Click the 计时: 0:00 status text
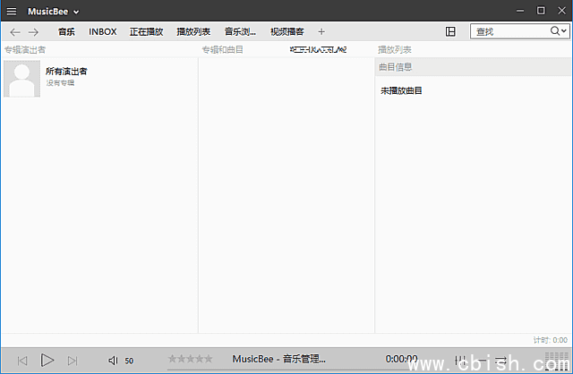573x374 pixels. coord(551,340)
